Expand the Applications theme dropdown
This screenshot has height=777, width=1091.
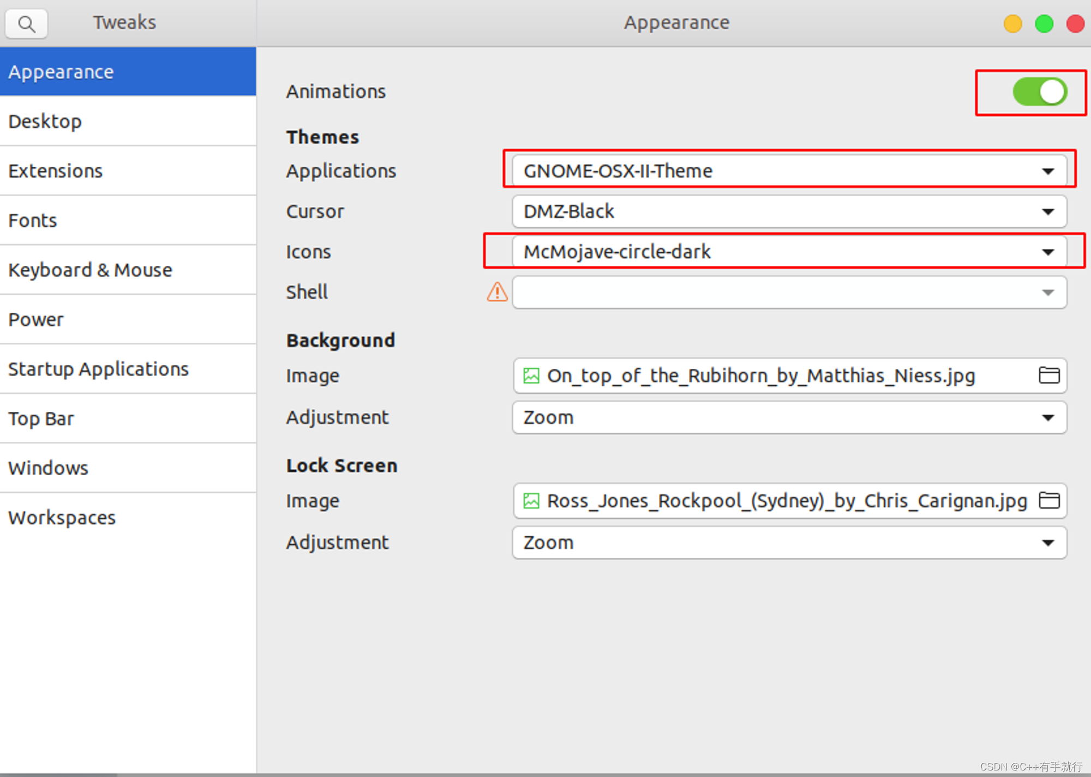(x=789, y=171)
